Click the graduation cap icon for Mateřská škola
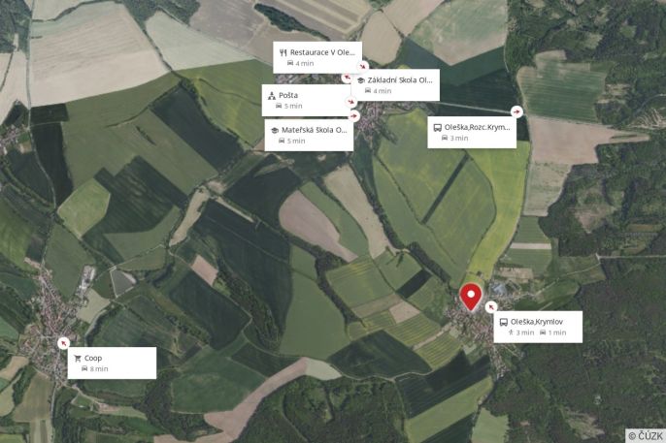Image resolution: width=666 pixels, height=443 pixels. (x=275, y=131)
